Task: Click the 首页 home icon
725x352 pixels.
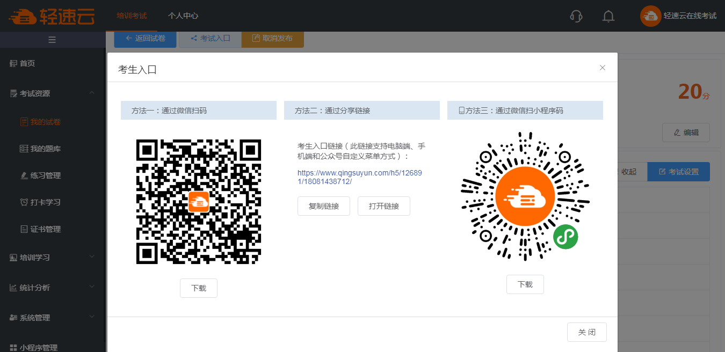Action: point(13,63)
